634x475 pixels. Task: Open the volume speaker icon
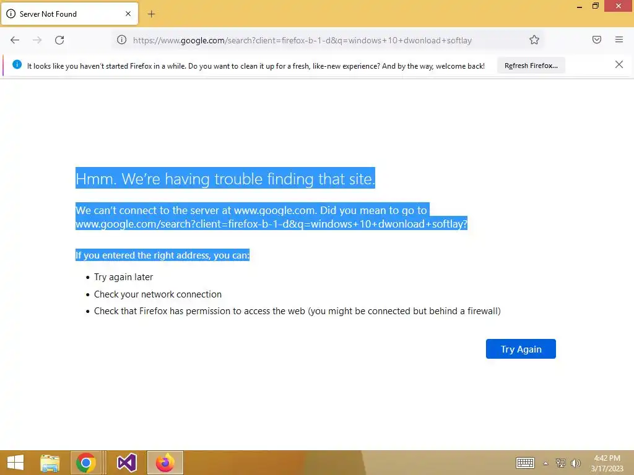coord(575,463)
